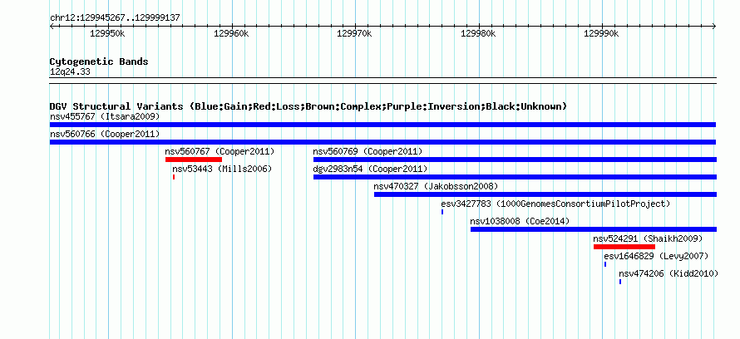740x339 pixels.
Task: Click the nsv560767 (Cooper2011) label
Action: (220, 151)
